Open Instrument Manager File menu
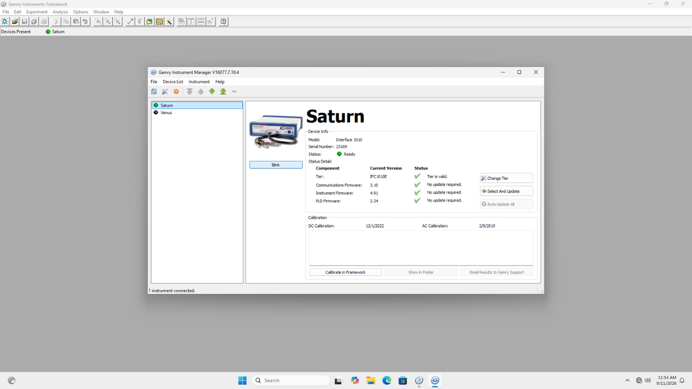692x389 pixels. point(154,82)
